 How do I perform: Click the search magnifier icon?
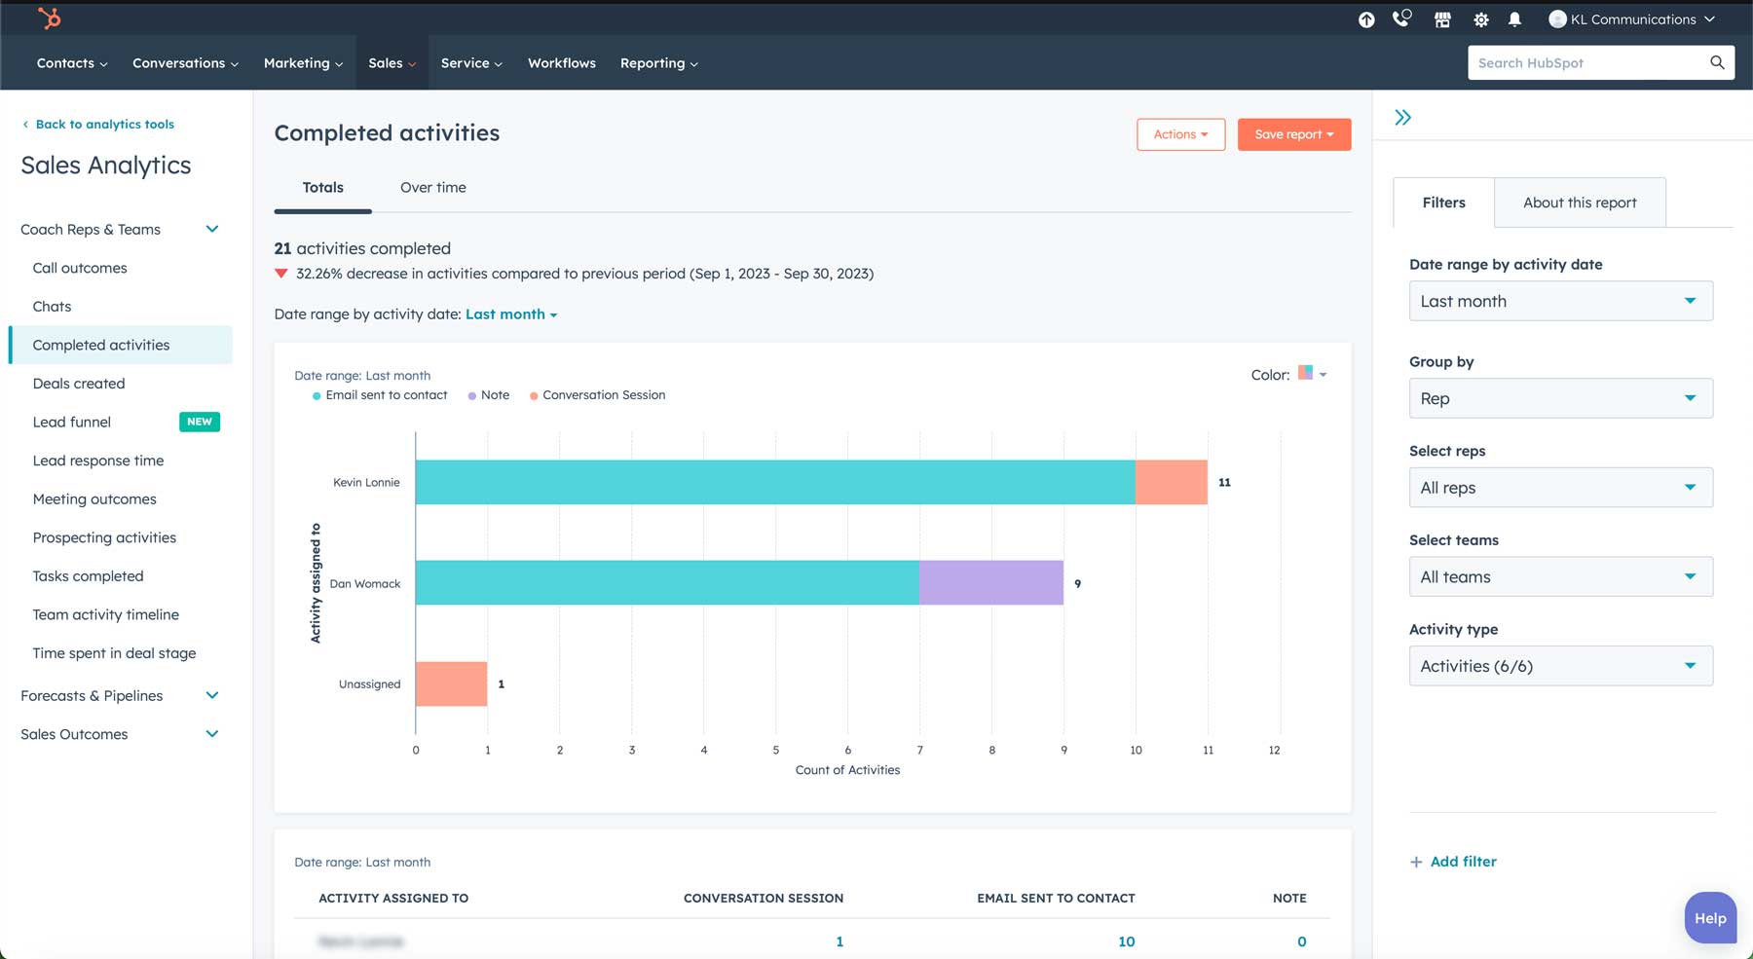[x=1717, y=62]
